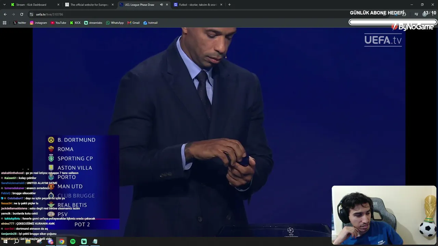Click the Roma club crest
438x246 pixels.
(51, 149)
